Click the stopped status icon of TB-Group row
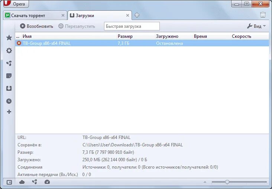 (x=19, y=43)
